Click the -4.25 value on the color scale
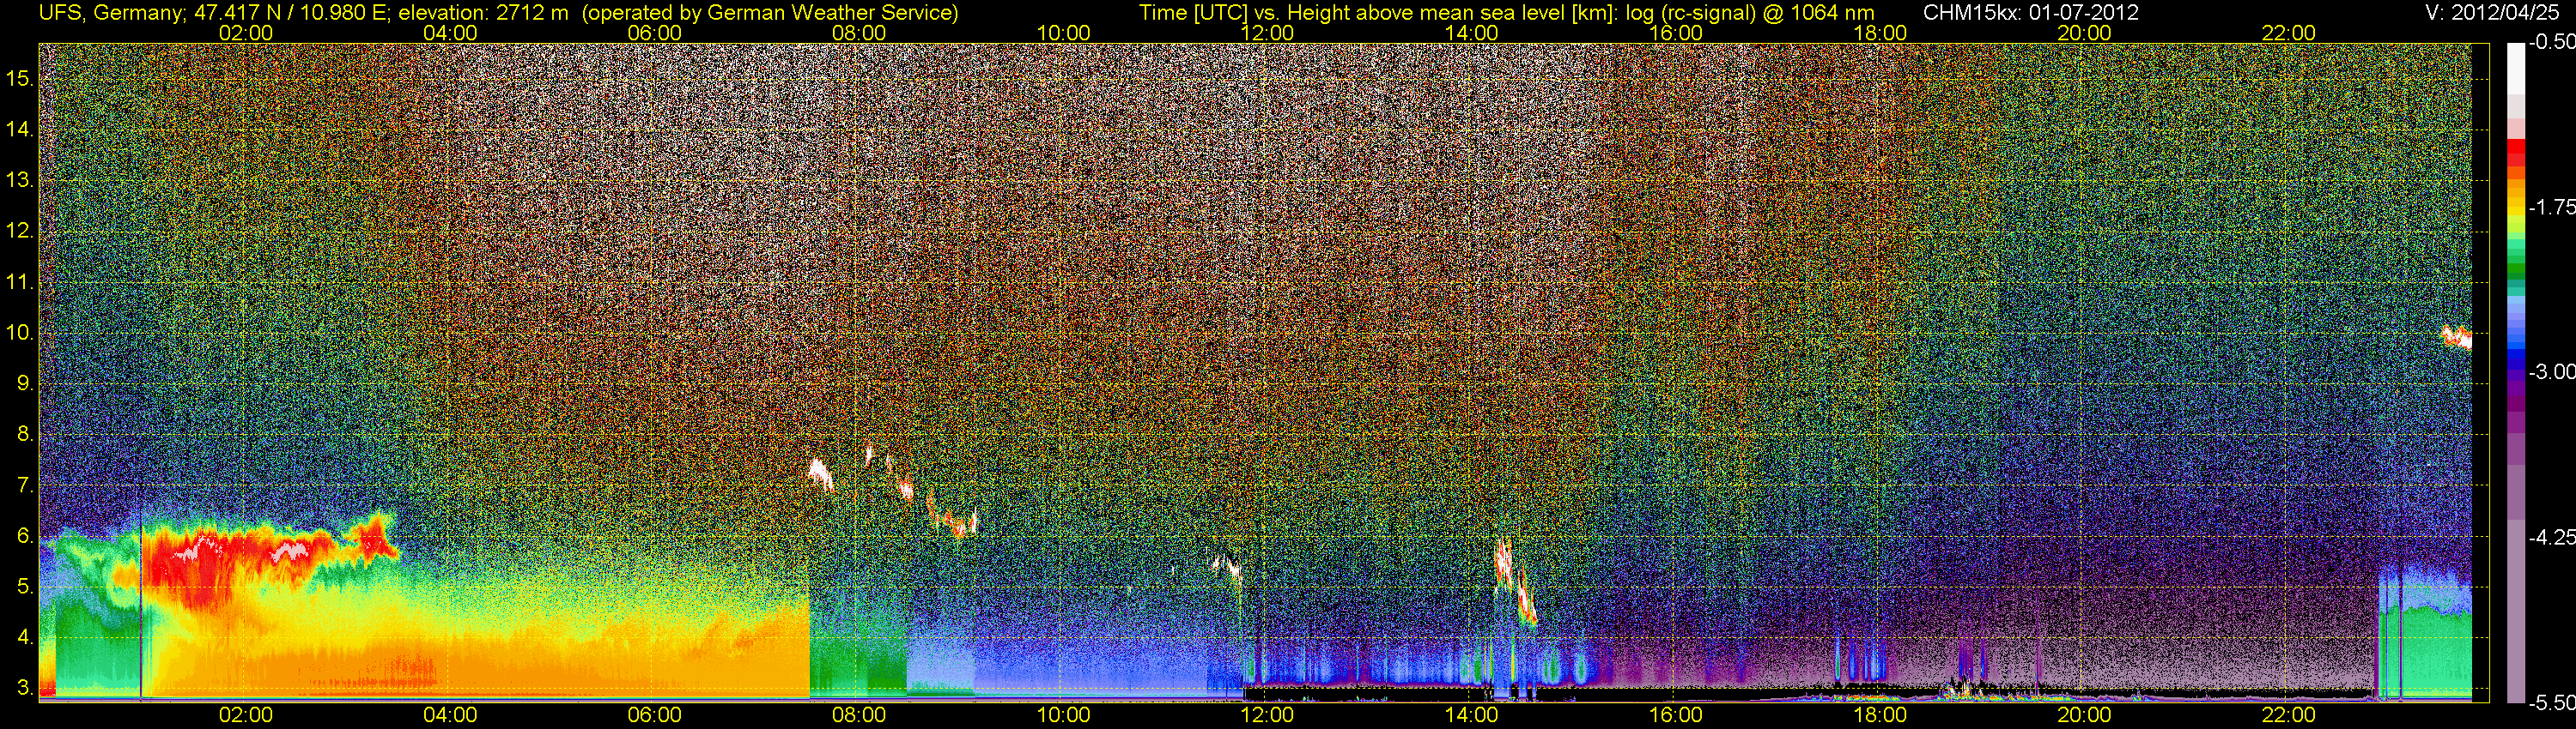The height and width of the screenshot is (729, 2576). pos(2551,537)
